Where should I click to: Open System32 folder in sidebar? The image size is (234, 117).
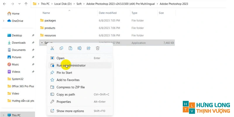[x=18, y=79]
